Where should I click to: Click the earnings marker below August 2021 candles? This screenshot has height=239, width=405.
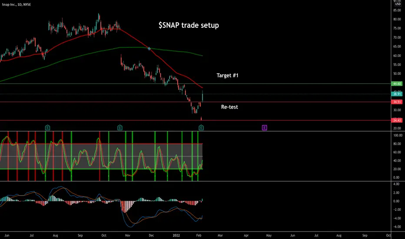pyautogui.click(x=47, y=128)
